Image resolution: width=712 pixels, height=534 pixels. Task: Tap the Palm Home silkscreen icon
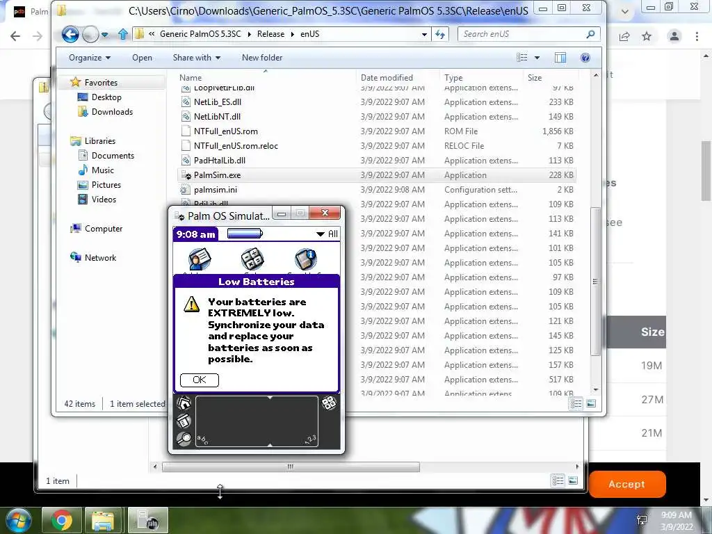point(184,403)
